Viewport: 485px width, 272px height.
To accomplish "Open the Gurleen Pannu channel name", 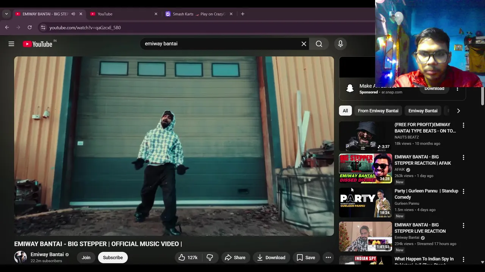I will click(x=407, y=204).
